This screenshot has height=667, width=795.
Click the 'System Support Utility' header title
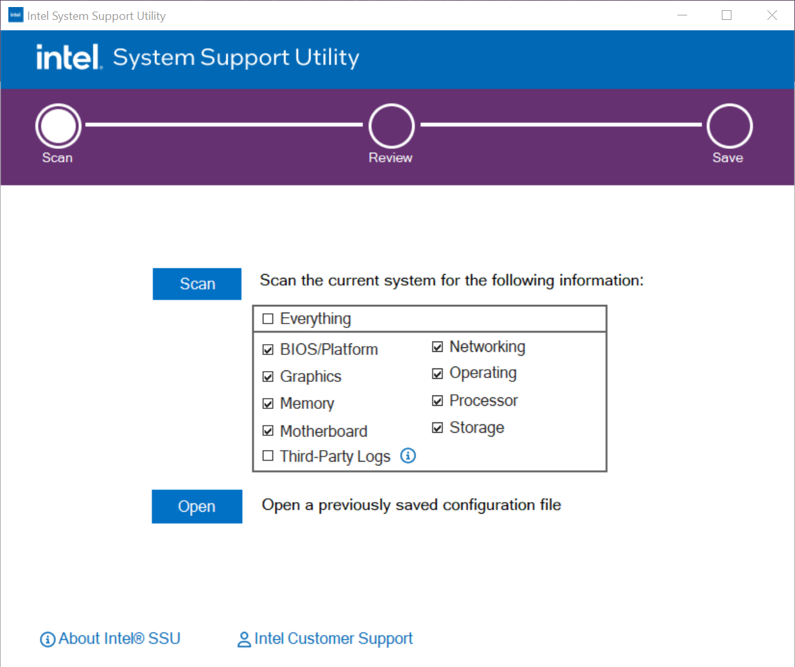(236, 58)
